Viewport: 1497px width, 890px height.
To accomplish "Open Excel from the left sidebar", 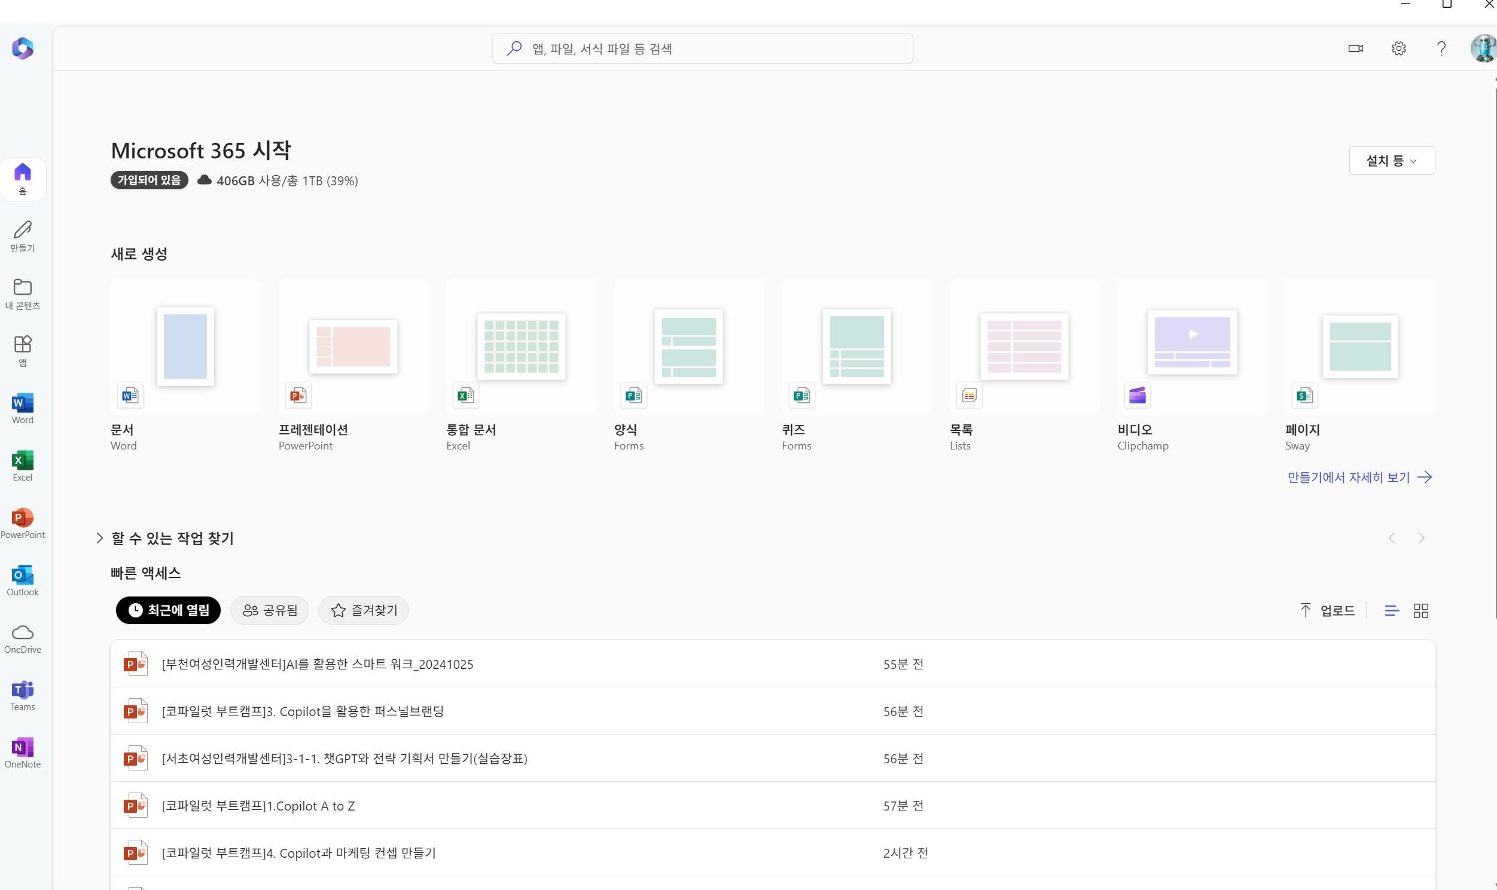I will [22, 466].
